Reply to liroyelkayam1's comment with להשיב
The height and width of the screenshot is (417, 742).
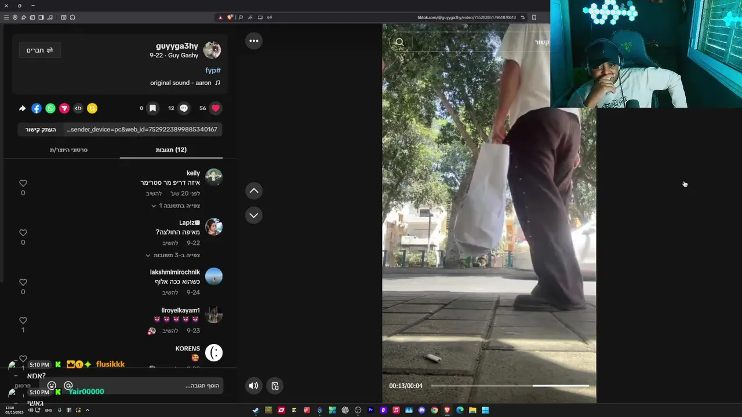click(x=170, y=331)
